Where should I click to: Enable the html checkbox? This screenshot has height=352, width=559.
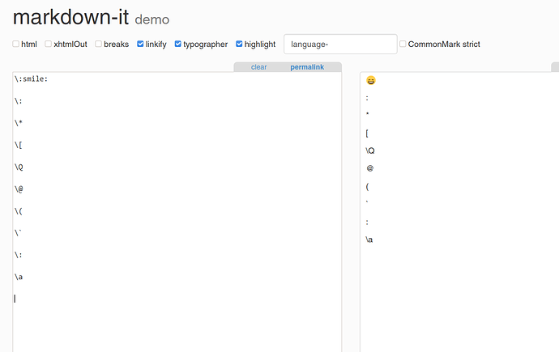[15, 44]
